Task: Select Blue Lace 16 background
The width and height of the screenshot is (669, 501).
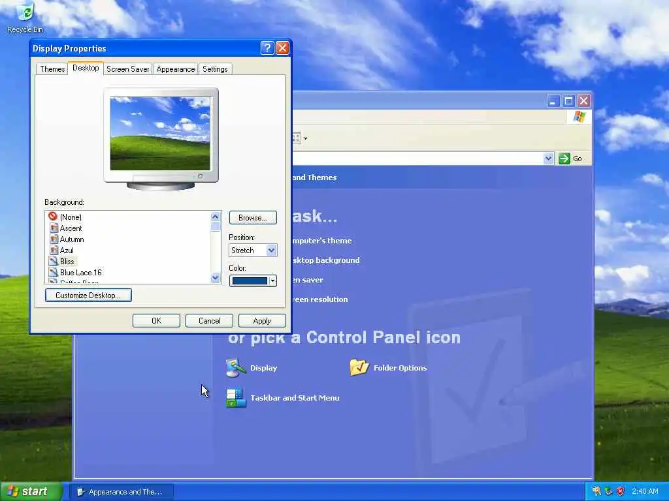Action: (x=80, y=273)
